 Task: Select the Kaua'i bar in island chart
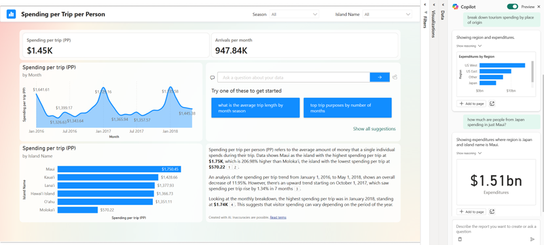coord(108,177)
